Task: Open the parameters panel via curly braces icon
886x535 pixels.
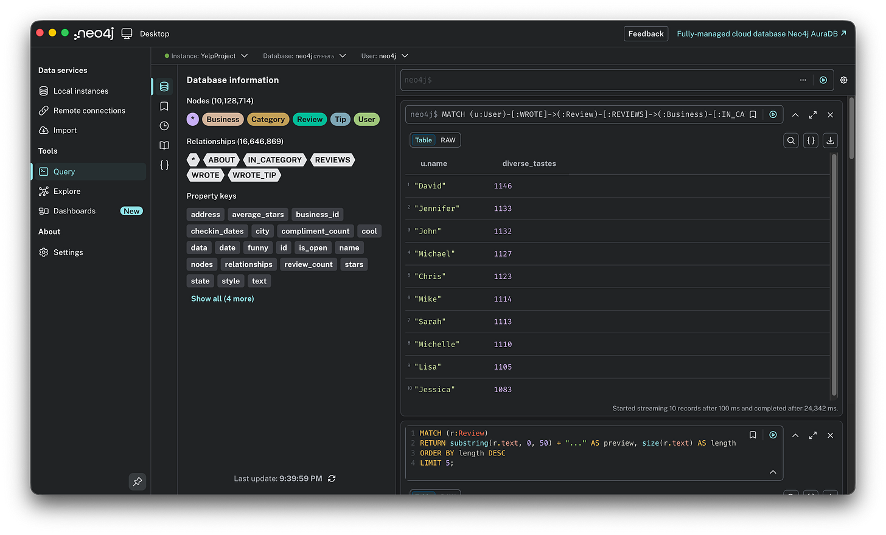Action: [164, 165]
